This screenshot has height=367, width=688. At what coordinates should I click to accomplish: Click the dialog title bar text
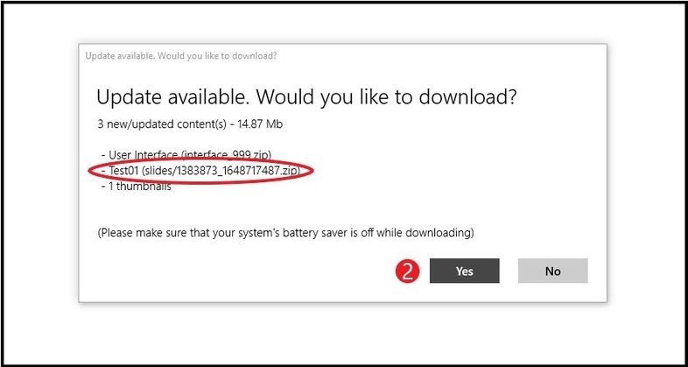click(181, 56)
